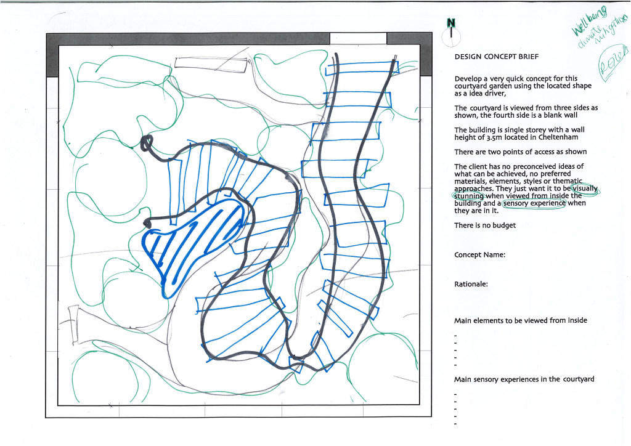Select "Main sensory experiences in the courtyard" heading

[x=524, y=379]
